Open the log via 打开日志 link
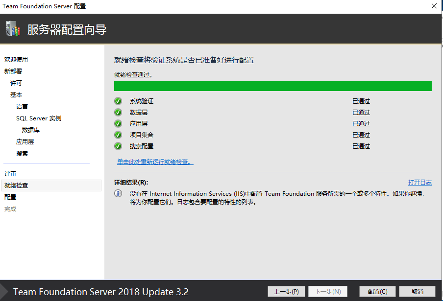 420,183
